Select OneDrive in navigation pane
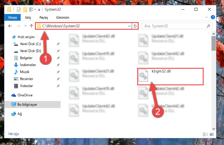Image resolution: width=224 pixels, height=145 pixels. [x=25, y=95]
